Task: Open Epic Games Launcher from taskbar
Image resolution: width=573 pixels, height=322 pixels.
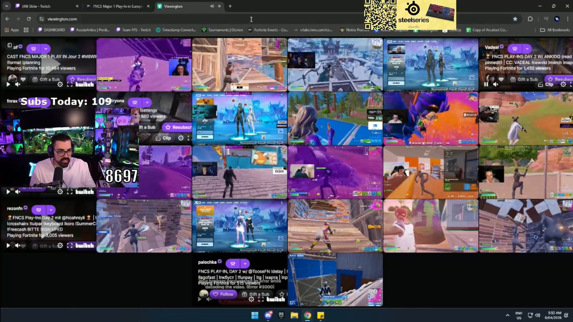Action: (x=281, y=315)
